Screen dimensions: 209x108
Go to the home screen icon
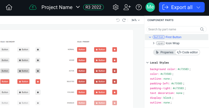pos(9,7)
